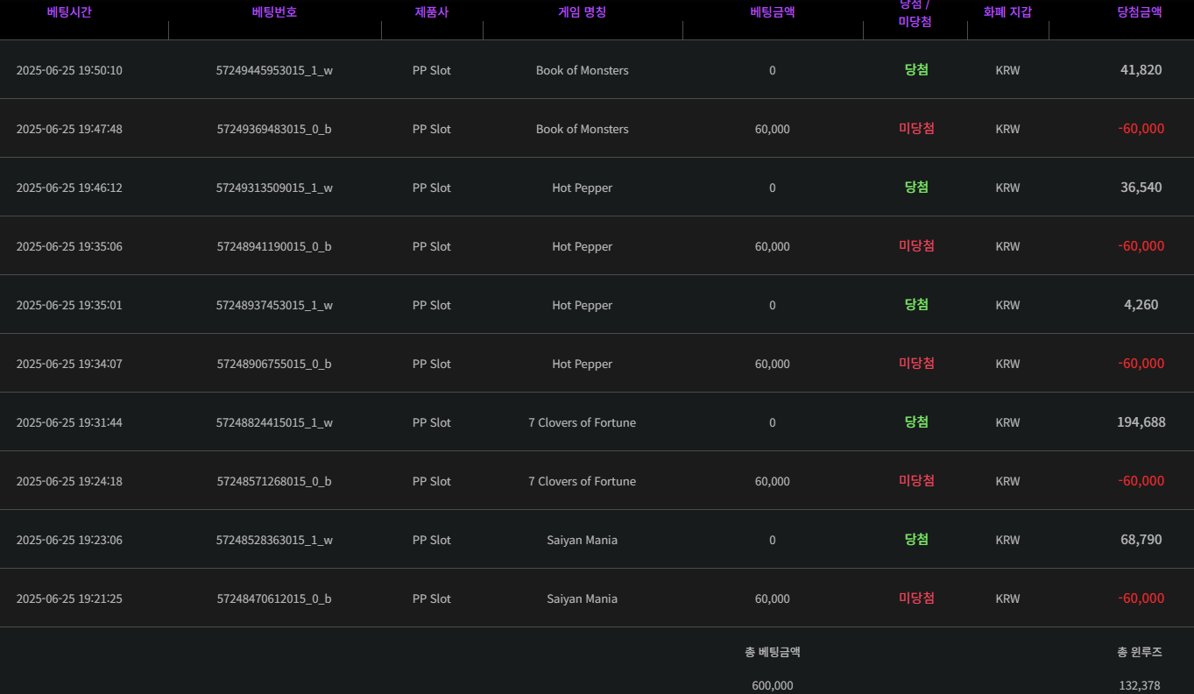Click timestamp 2025-06-25 19:23:06

pos(69,540)
